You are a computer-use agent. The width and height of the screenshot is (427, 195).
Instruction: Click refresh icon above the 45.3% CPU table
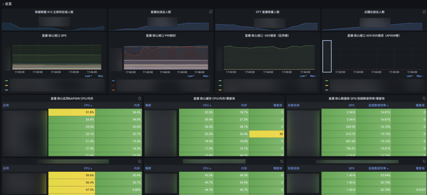pyautogui.click(x=282, y=162)
